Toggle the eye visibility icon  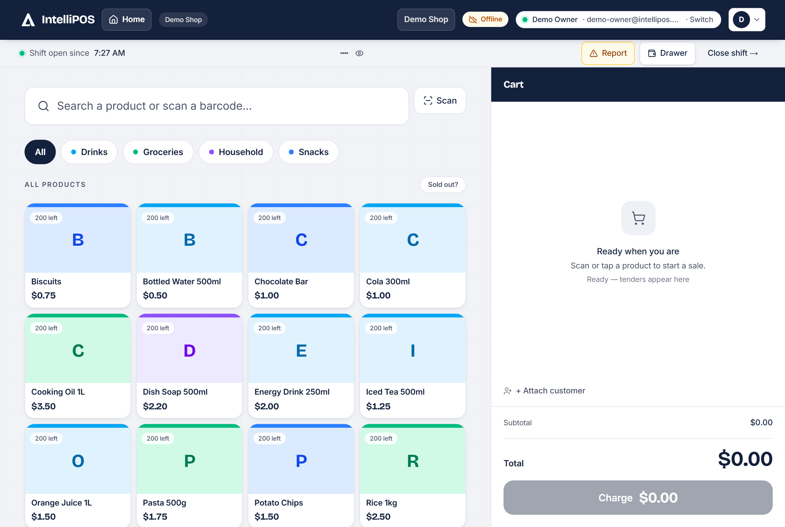point(359,53)
